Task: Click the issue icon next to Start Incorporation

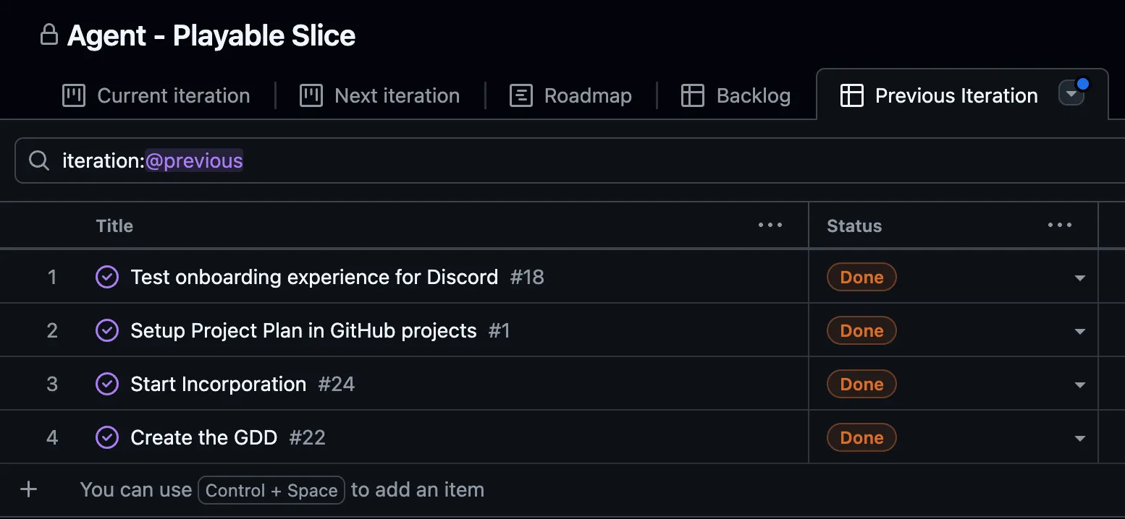Action: point(106,384)
